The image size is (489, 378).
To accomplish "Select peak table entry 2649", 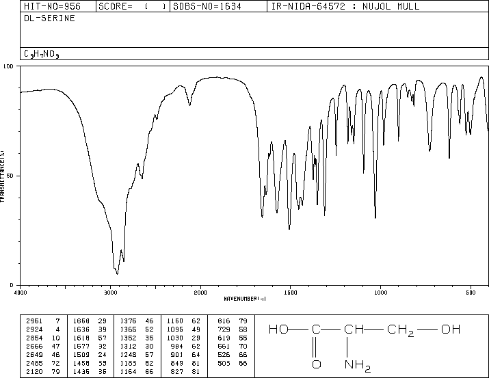I will tap(42, 355).
